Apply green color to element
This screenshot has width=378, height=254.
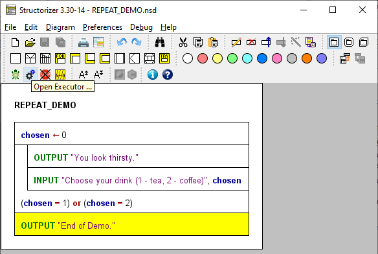232,58
